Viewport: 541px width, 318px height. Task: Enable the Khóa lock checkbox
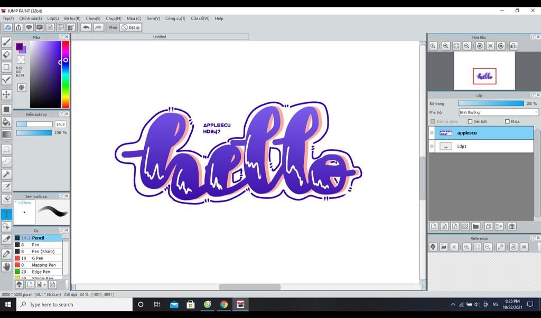click(x=507, y=121)
